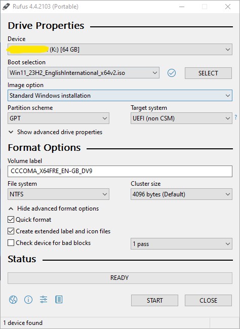
Task: Uncheck Create extended label and icon files
Action: [11, 231]
